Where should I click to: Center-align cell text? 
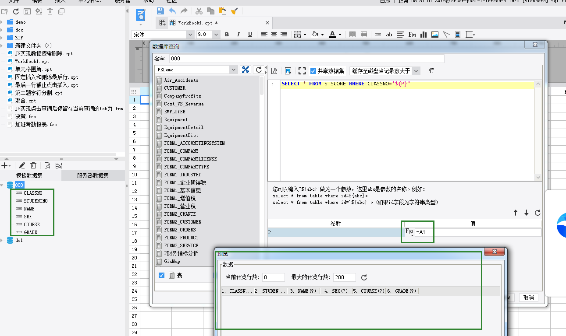(x=274, y=35)
